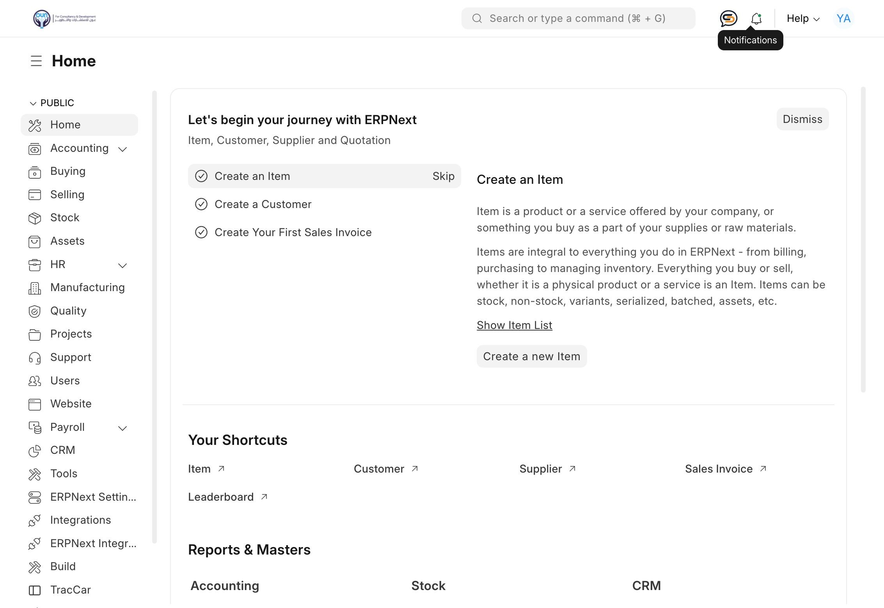Click the search or command input field
884x608 pixels.
point(578,18)
